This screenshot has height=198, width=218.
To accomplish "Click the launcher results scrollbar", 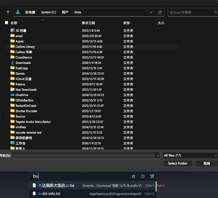I will [156, 186].
